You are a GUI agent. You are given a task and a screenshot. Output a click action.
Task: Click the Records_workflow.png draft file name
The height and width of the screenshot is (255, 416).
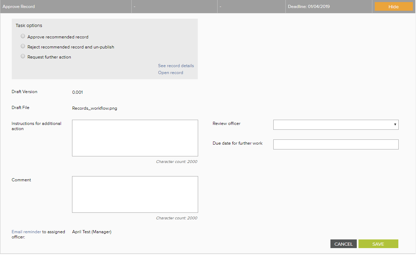tap(95, 108)
